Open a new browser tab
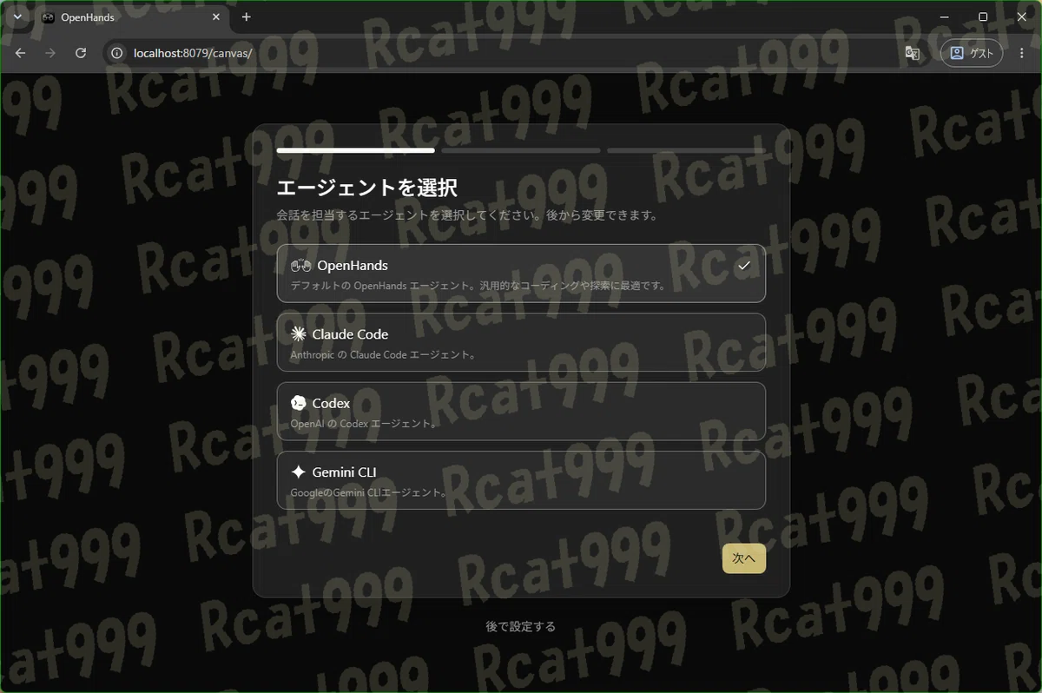This screenshot has width=1042, height=693. pyautogui.click(x=247, y=16)
